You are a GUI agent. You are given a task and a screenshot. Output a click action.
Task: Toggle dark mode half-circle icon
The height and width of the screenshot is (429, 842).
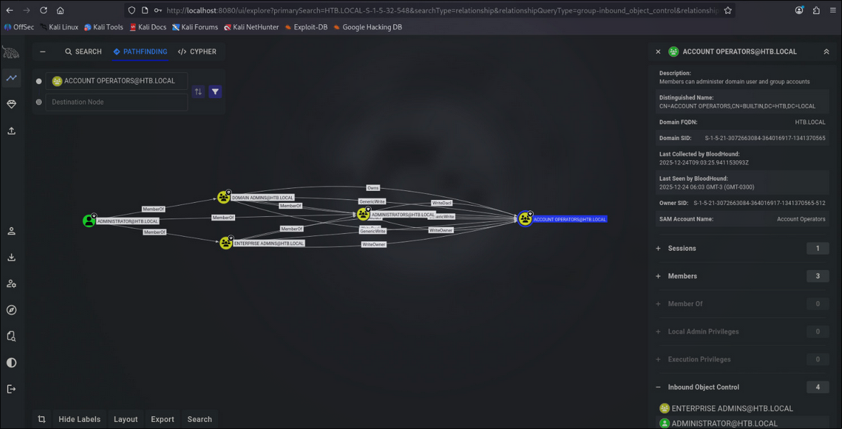tap(11, 363)
